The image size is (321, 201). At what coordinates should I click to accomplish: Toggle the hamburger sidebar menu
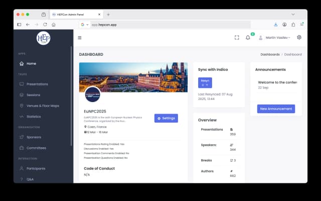pyautogui.click(x=79, y=38)
